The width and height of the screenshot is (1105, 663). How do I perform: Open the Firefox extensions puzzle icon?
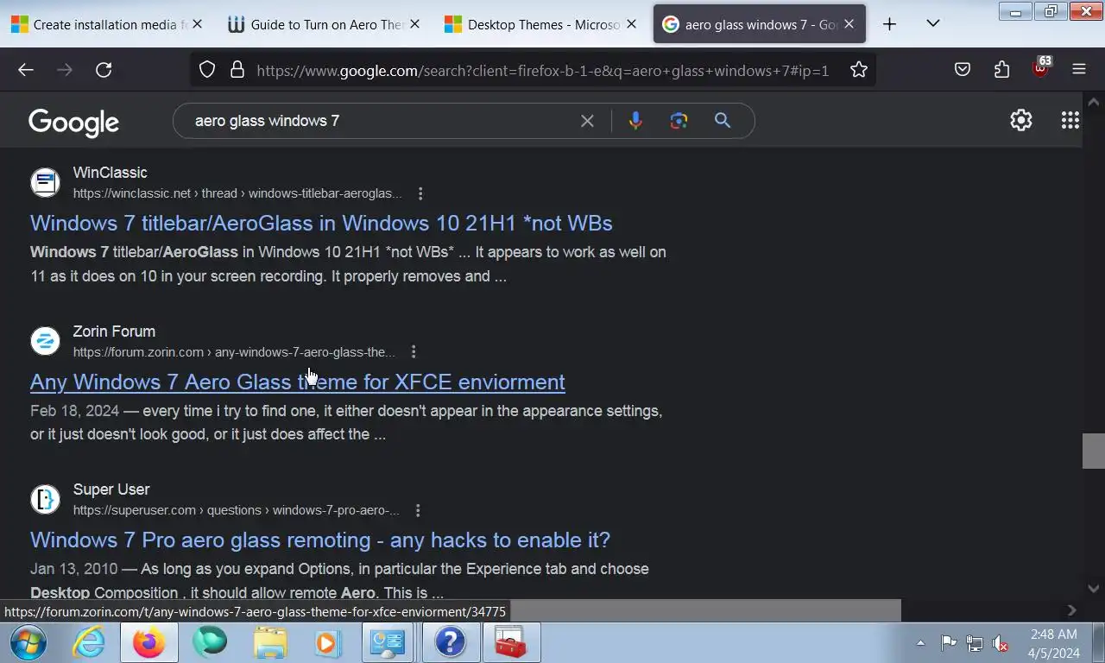[1001, 70]
